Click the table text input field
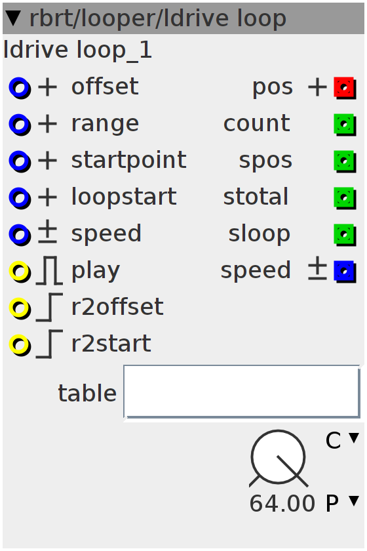 click(242, 392)
